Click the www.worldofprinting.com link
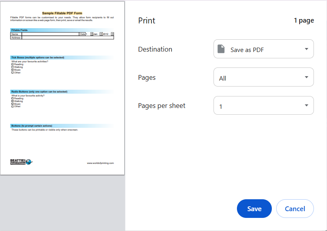The width and height of the screenshot is (327, 231). tap(100, 163)
